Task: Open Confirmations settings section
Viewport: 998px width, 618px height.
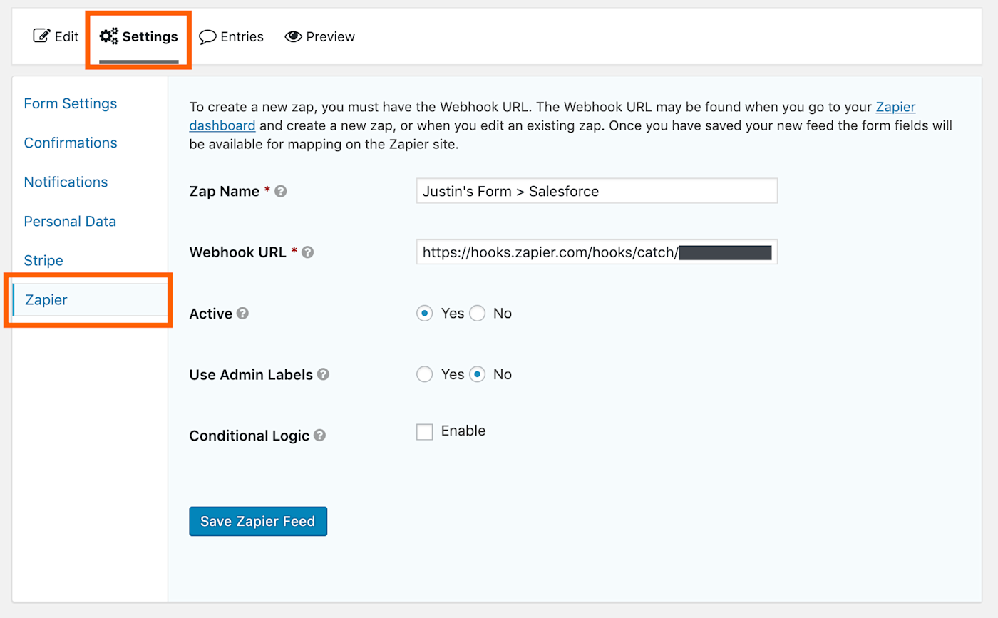Action: click(x=71, y=143)
